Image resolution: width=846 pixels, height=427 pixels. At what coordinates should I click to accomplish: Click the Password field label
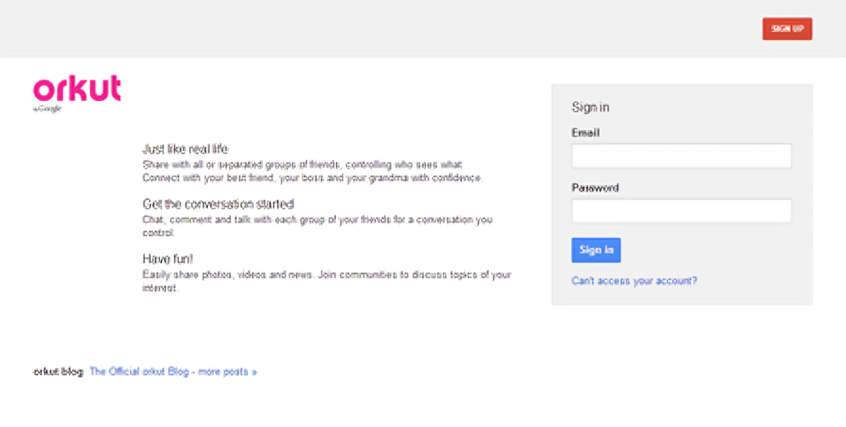(594, 189)
